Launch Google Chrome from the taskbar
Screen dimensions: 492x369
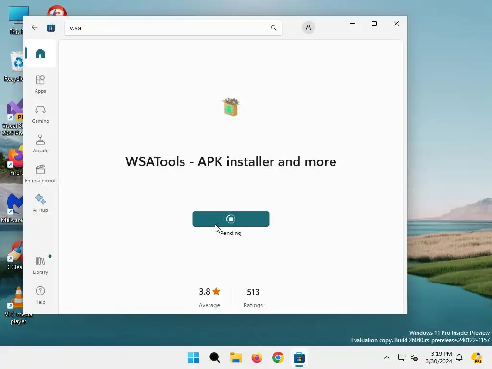278,357
